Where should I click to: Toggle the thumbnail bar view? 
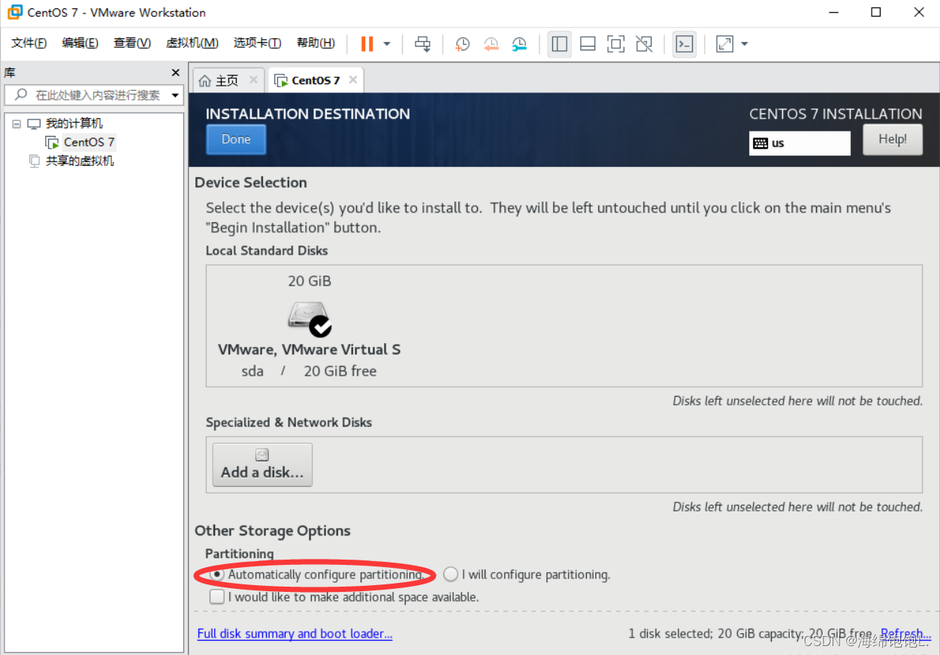click(x=588, y=44)
